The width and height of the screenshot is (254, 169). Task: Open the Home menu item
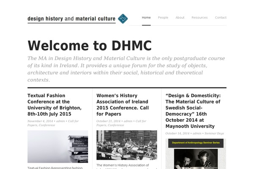point(146,17)
